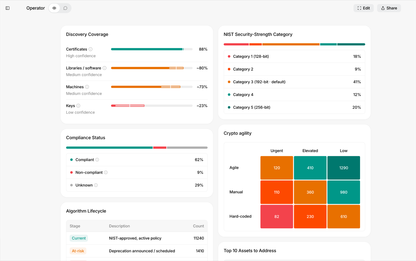Click the Deprecation announced / scheduled description
The width and height of the screenshot is (416, 261).
tap(142, 251)
